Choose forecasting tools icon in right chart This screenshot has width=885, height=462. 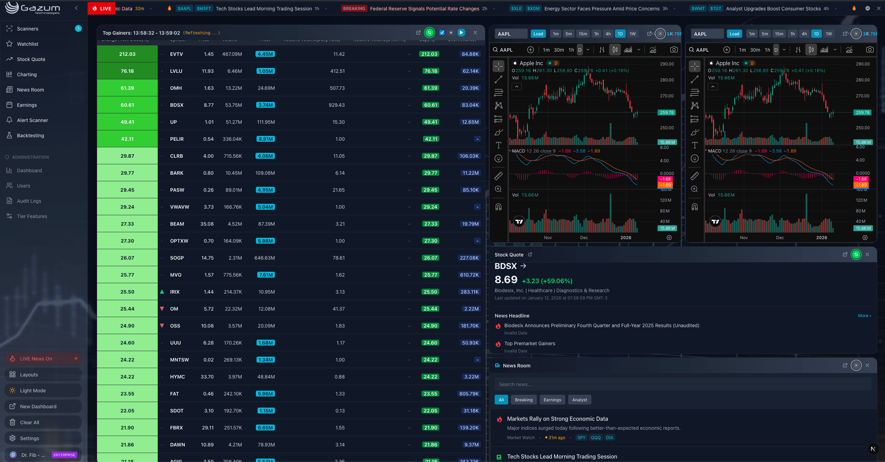[x=694, y=119]
